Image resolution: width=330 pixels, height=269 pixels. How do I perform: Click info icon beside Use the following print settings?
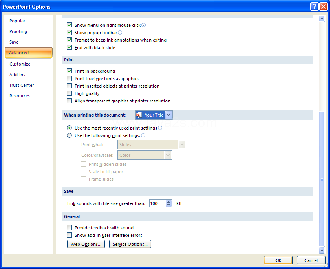[x=143, y=135]
